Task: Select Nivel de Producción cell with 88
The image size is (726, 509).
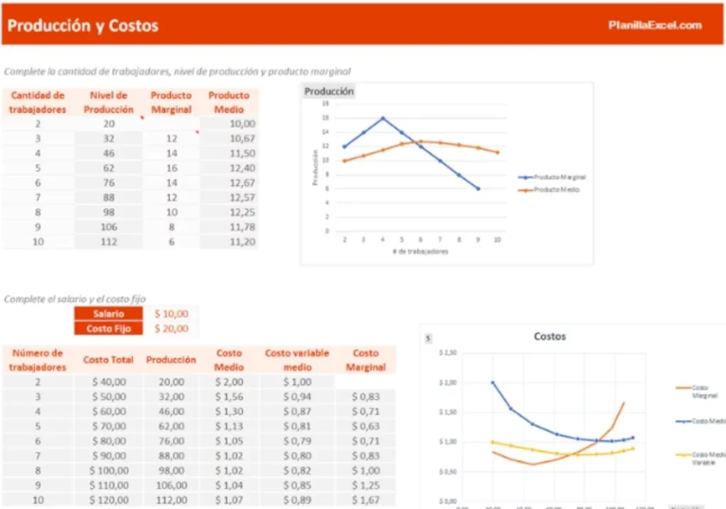Action: point(108,197)
